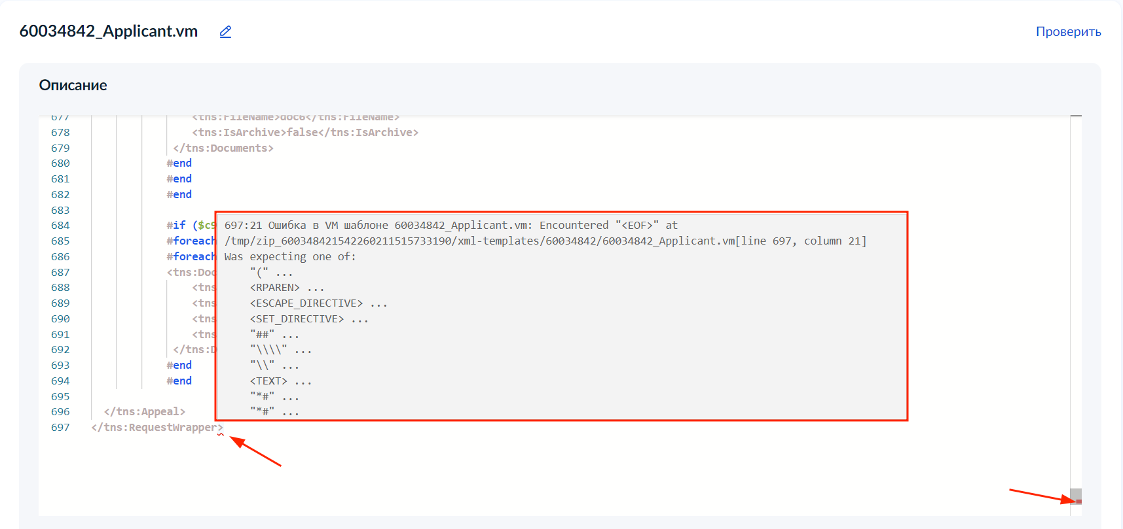Click the empty line numbered 695

point(60,397)
